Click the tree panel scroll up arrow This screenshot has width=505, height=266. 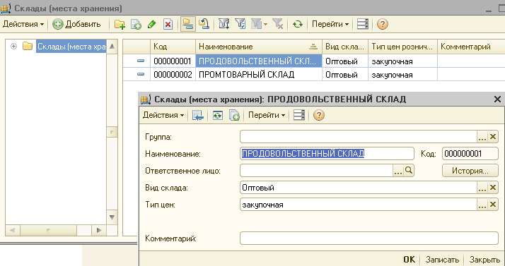tap(112, 47)
